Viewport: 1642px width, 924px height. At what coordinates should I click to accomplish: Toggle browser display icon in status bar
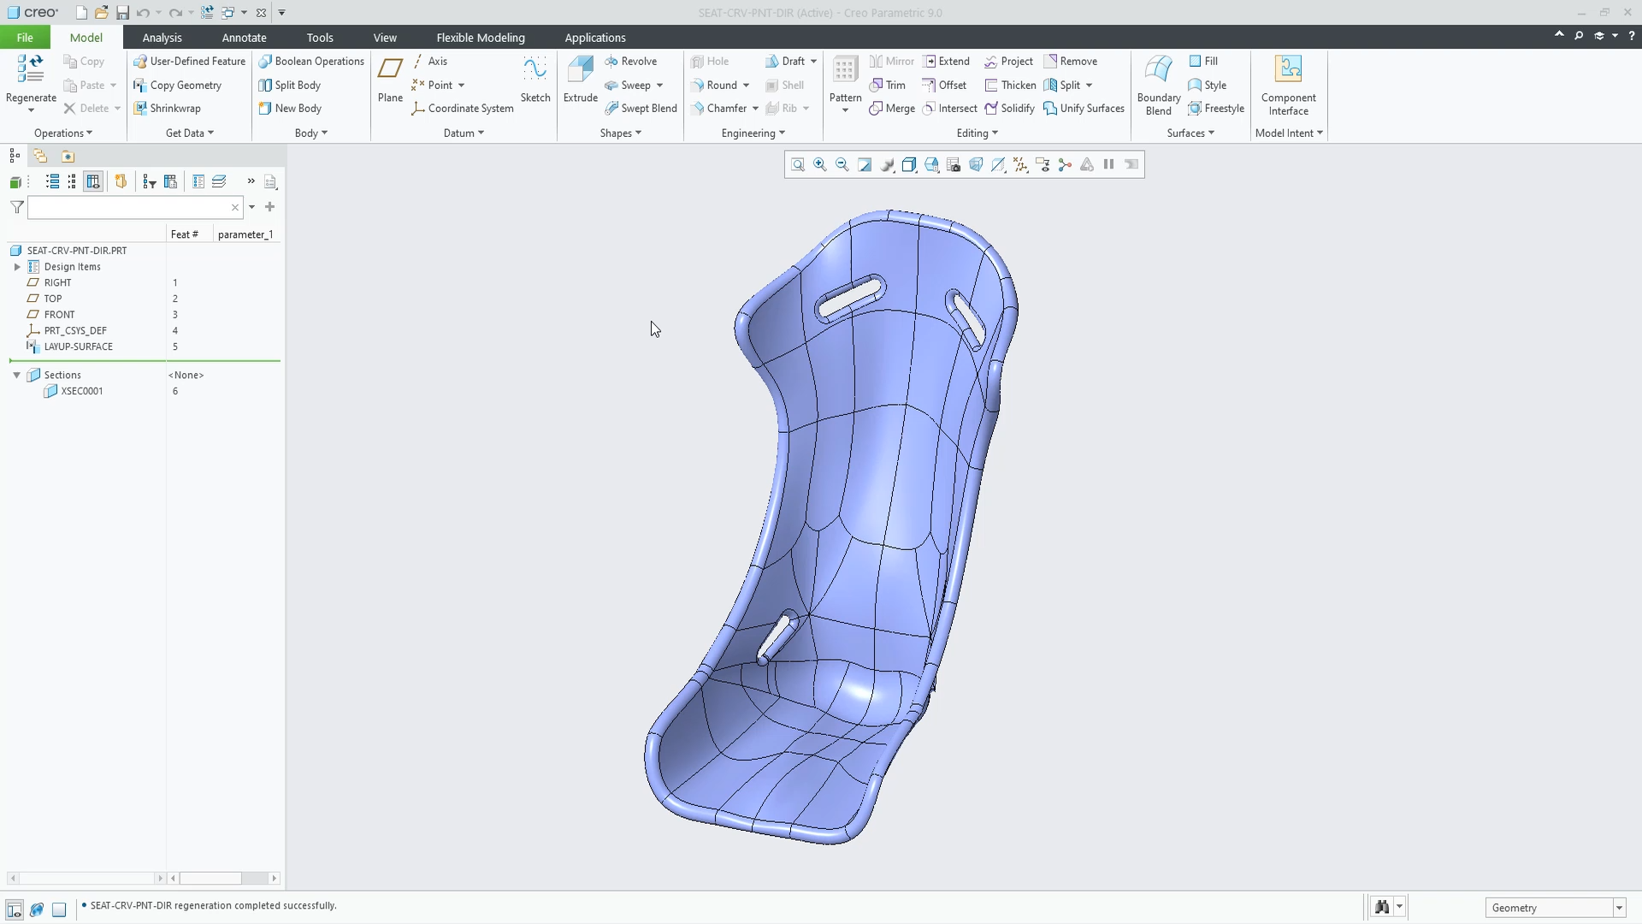(x=37, y=909)
